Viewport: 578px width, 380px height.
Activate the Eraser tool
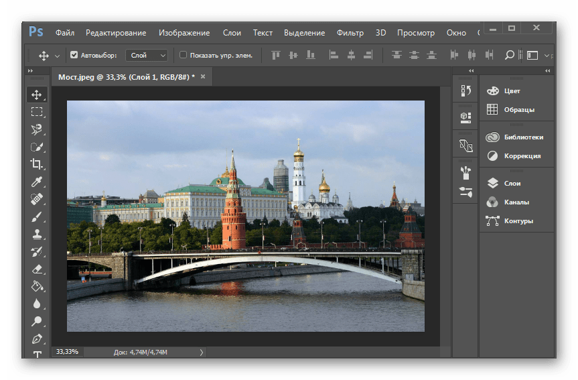[x=36, y=269]
